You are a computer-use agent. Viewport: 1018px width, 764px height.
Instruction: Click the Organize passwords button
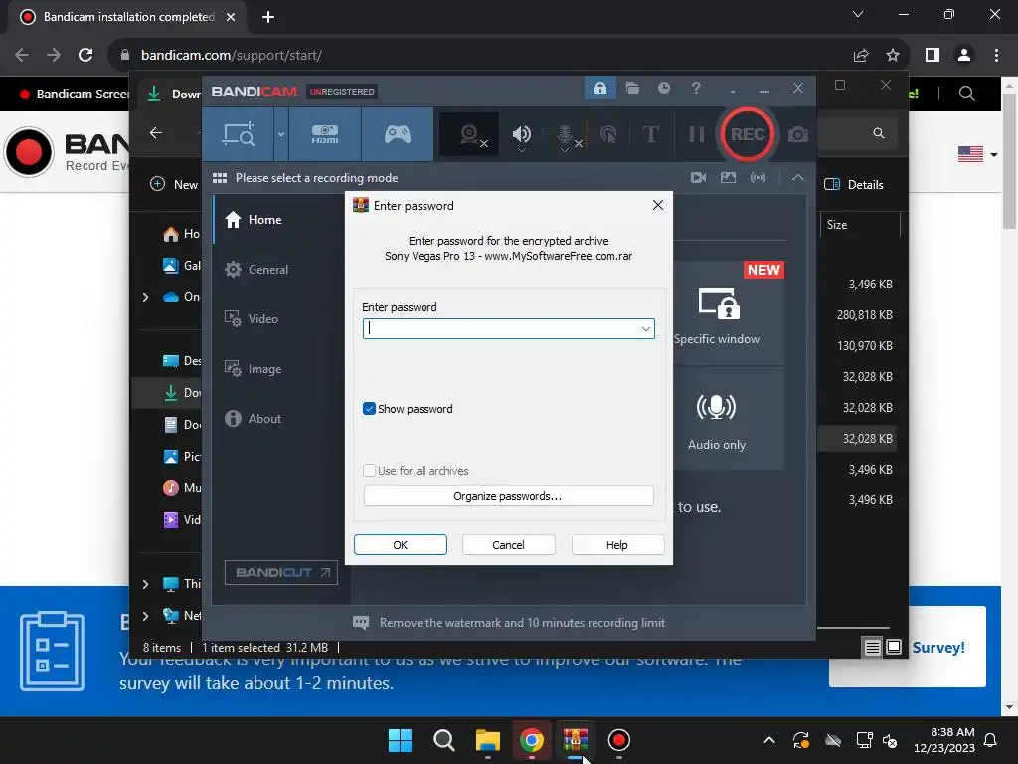point(508,496)
